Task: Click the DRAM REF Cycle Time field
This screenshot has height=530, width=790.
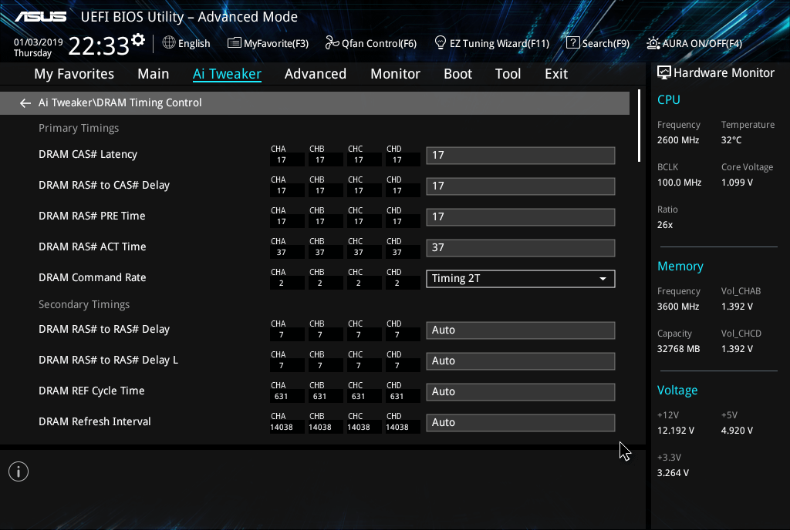Action: coord(521,391)
